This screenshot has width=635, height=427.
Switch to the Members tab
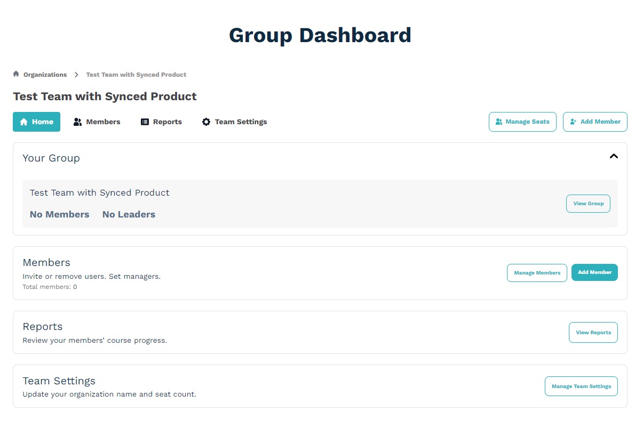pyautogui.click(x=102, y=122)
